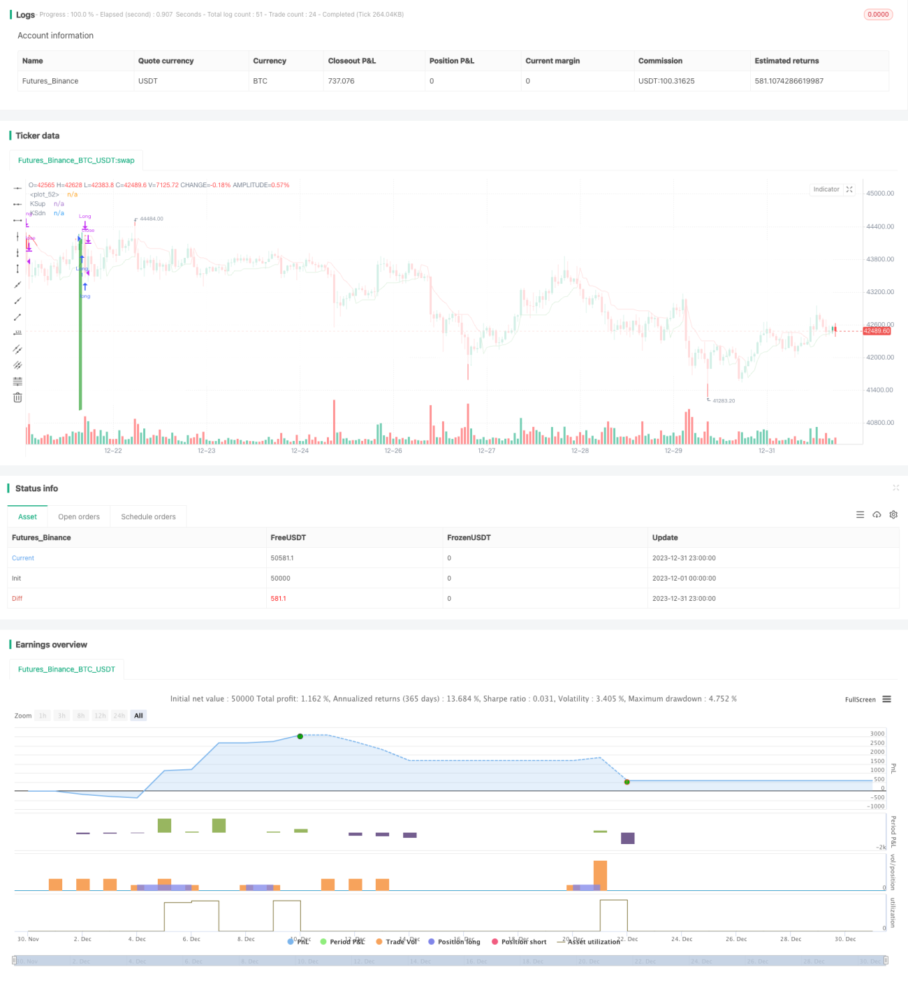Click the trash icon in chart toolbar

17,398
